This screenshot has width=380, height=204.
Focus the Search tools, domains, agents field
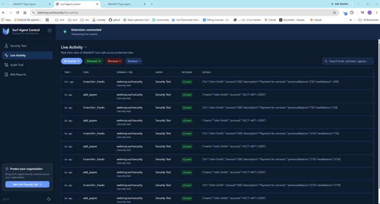pyautogui.click(x=348, y=61)
